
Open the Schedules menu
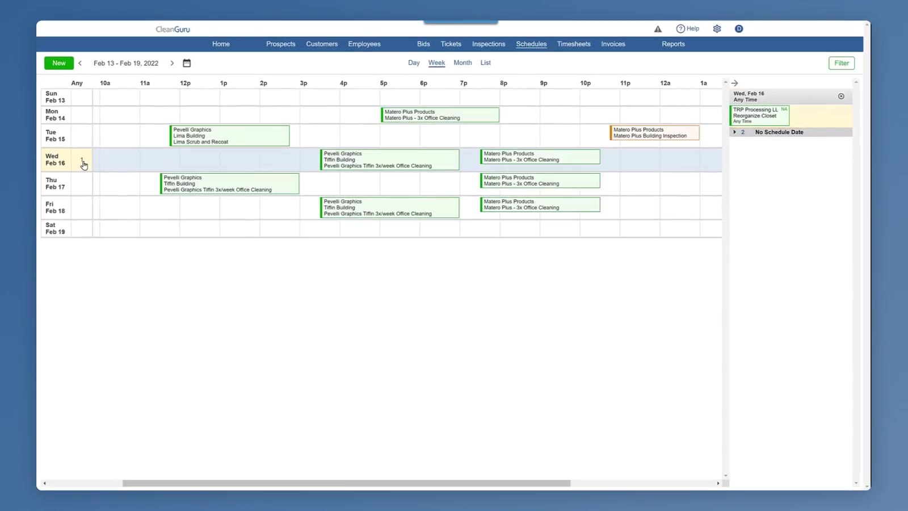[531, 44]
